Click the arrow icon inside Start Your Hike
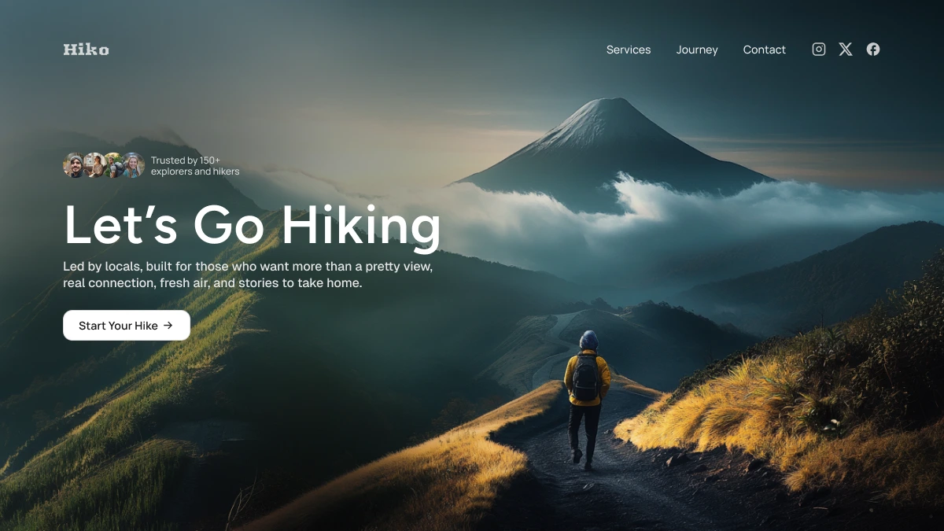 168,325
